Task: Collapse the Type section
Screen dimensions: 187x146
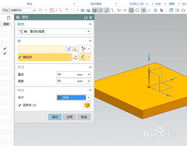Action: click(x=90, y=24)
